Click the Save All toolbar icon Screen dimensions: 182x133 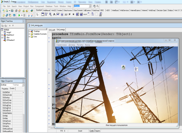[16, 11]
